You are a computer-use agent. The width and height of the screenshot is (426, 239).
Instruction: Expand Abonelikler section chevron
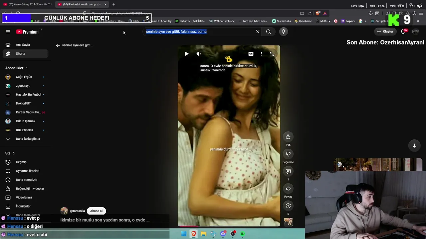pos(27,68)
